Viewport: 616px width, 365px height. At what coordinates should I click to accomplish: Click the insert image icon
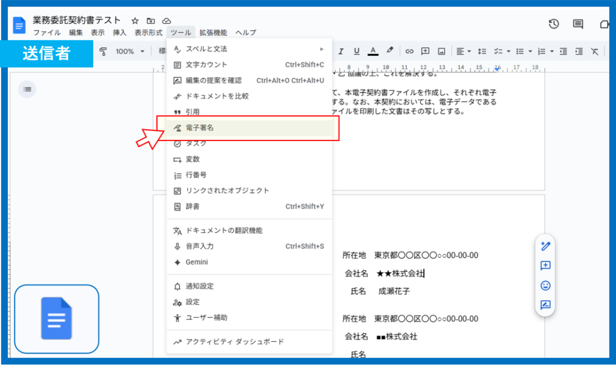pos(442,51)
